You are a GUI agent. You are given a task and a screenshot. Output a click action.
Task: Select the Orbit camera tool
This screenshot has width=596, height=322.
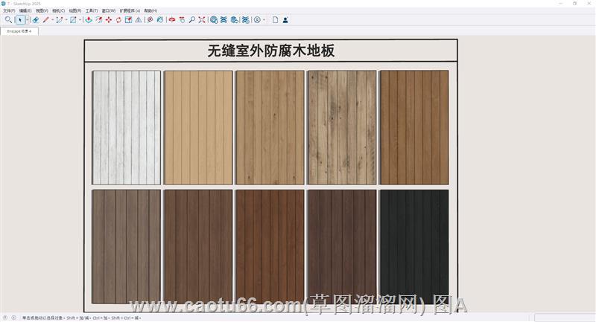coord(172,20)
